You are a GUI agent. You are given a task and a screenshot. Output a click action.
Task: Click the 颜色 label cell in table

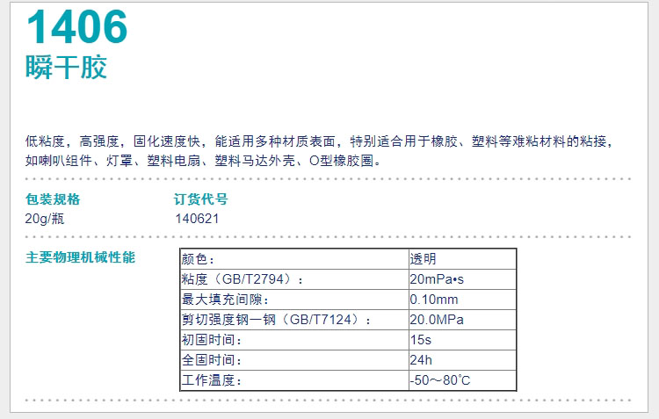pos(199,259)
